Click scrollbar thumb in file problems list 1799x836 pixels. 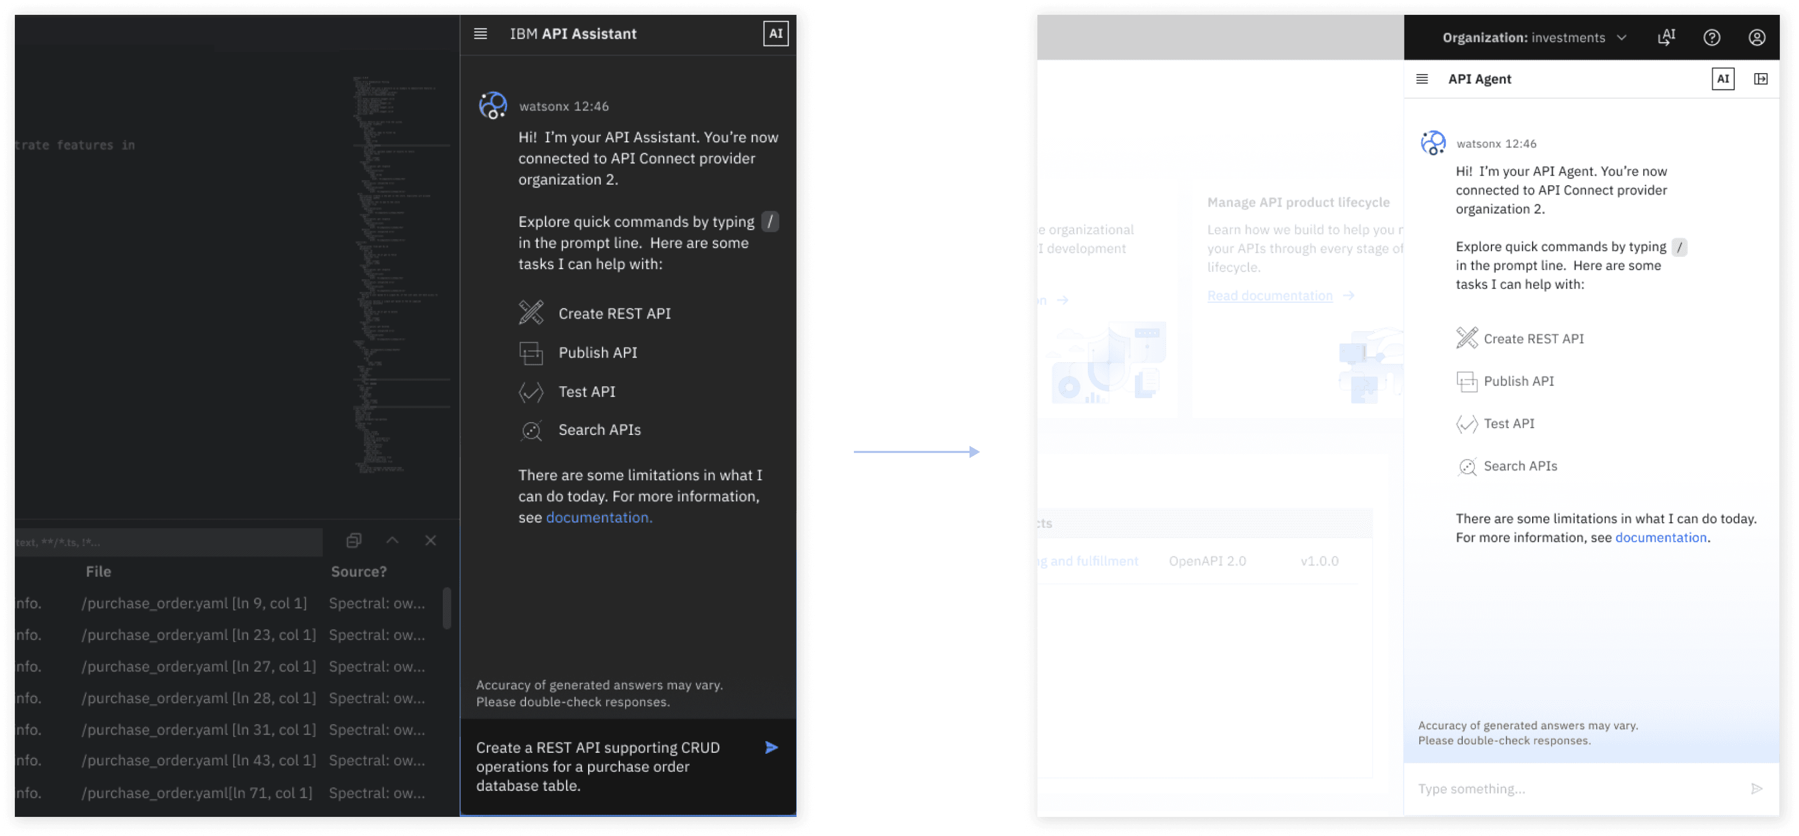[x=447, y=607]
